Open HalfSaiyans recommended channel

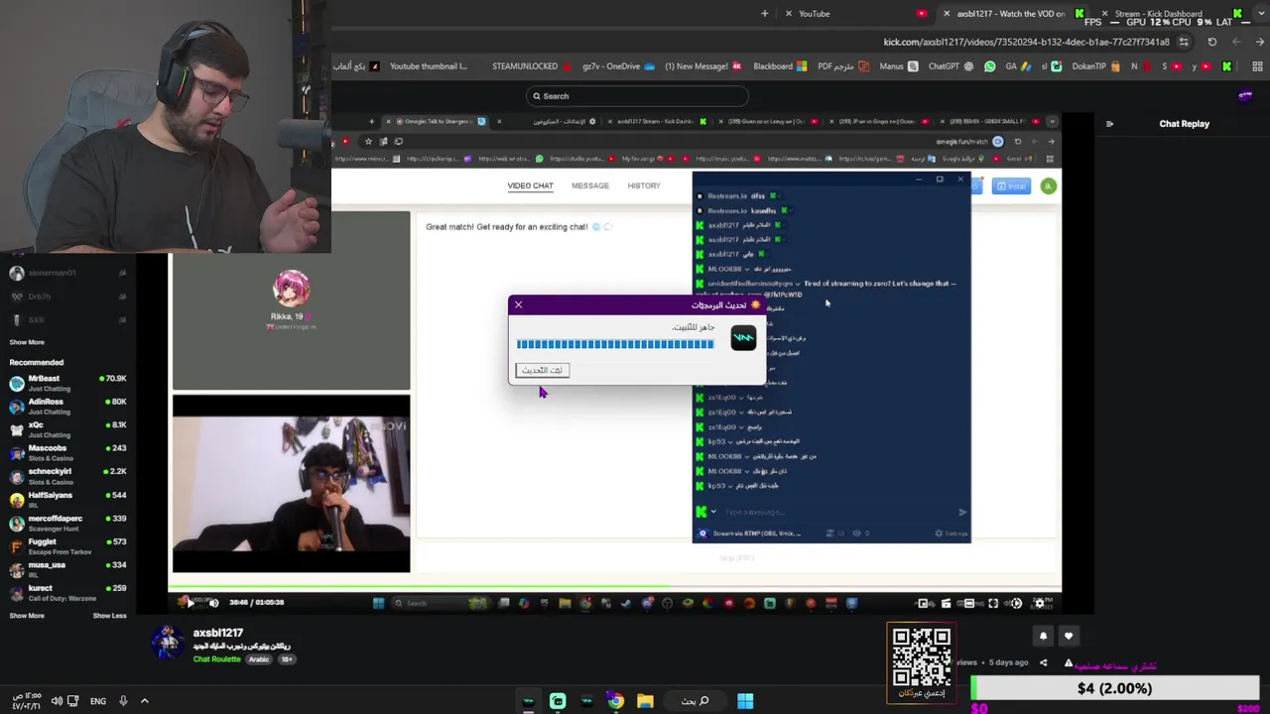tap(67, 499)
